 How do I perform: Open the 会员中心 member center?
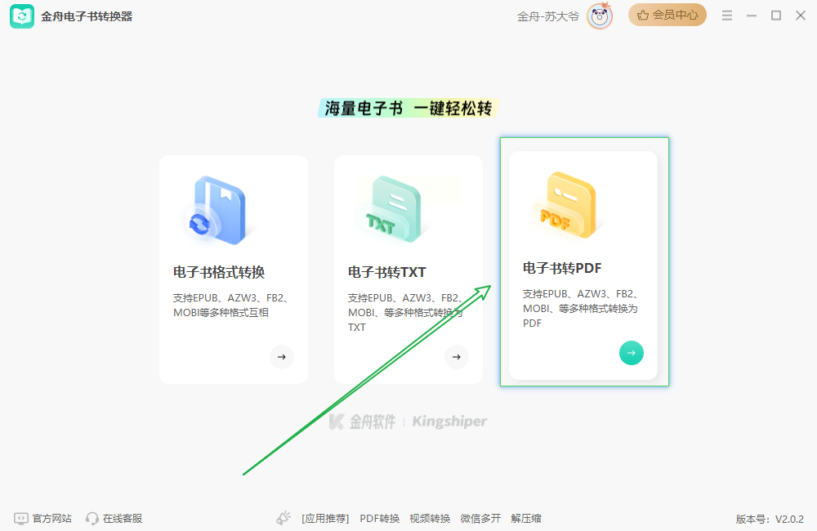[x=667, y=15]
